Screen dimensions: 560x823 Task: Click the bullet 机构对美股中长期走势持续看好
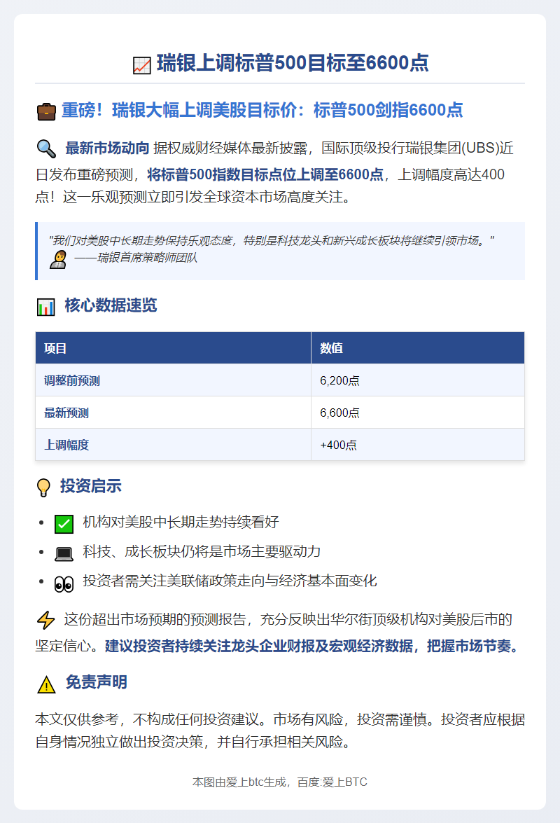(181, 522)
